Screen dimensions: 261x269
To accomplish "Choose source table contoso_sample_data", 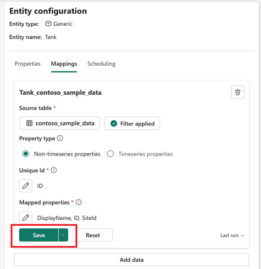I will [60, 123].
